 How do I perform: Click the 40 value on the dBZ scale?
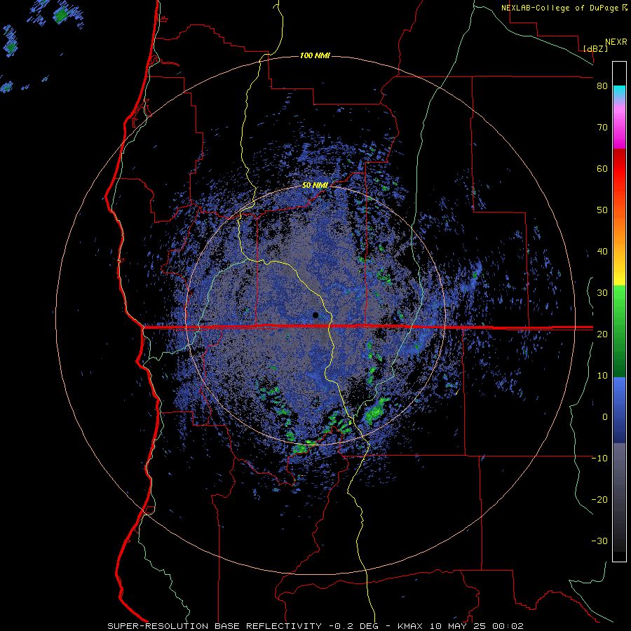(x=602, y=252)
